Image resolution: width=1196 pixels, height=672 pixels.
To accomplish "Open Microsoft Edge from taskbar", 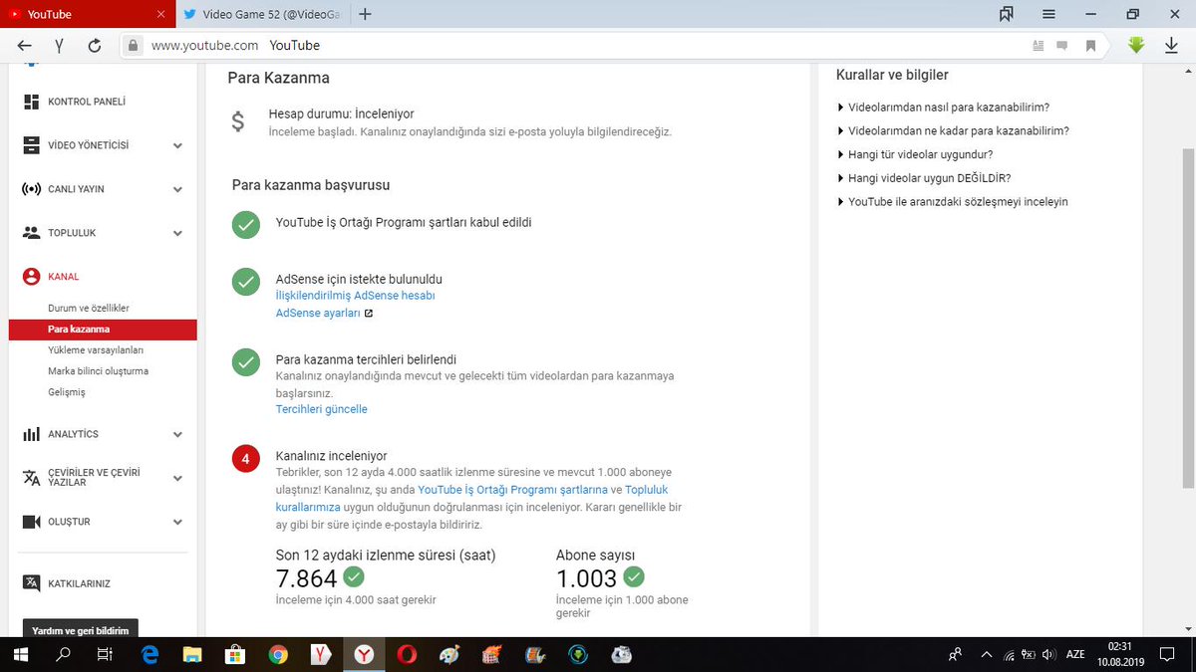I will 150,654.
